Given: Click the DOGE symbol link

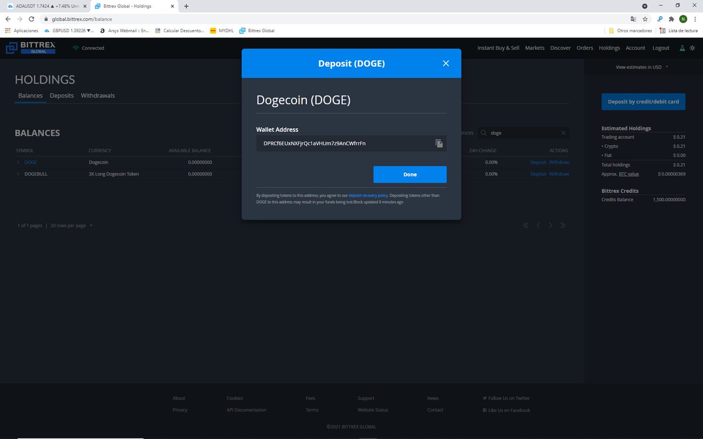Looking at the screenshot, I should (30, 162).
